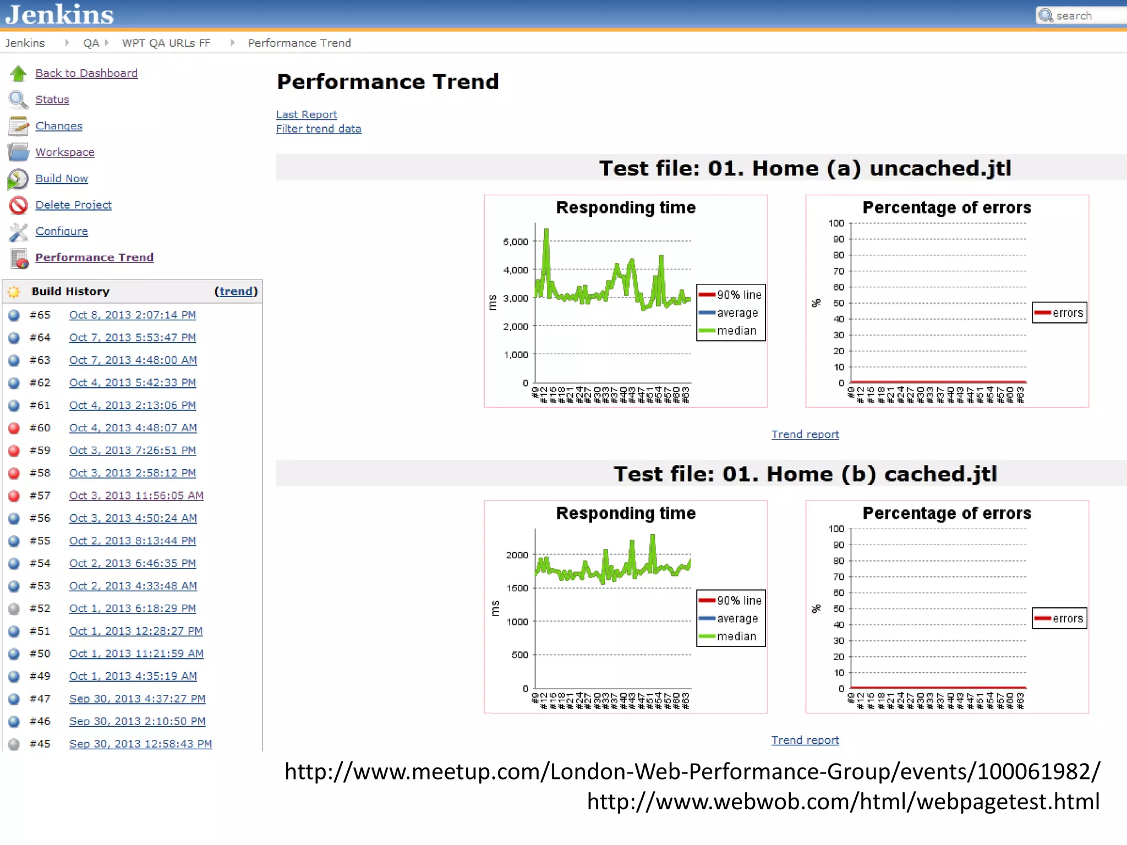
Task: Open the Last Report link
Action: point(307,114)
